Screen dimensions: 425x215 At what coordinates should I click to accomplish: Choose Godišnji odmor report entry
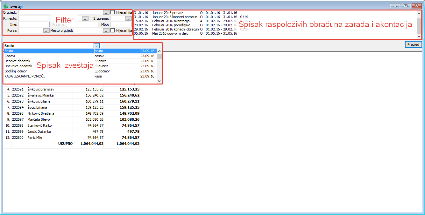pos(48,71)
